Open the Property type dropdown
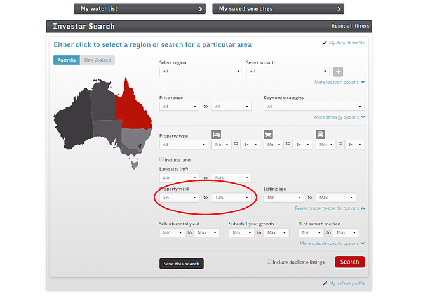The width and height of the screenshot is (423, 301). pyautogui.click(x=184, y=145)
